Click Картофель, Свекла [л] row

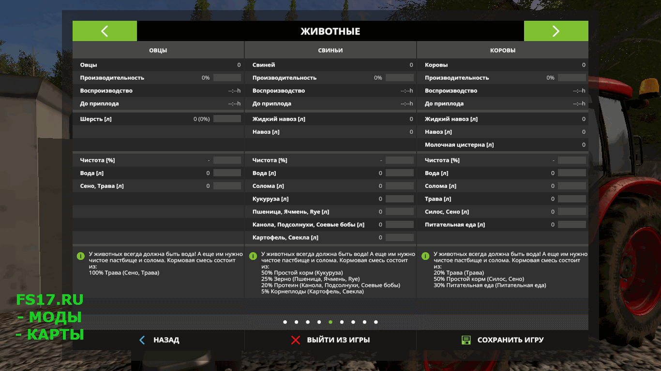pyautogui.click(x=330, y=238)
